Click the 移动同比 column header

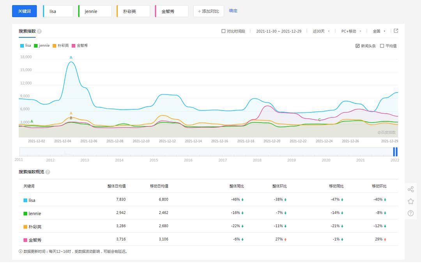click(x=336, y=186)
